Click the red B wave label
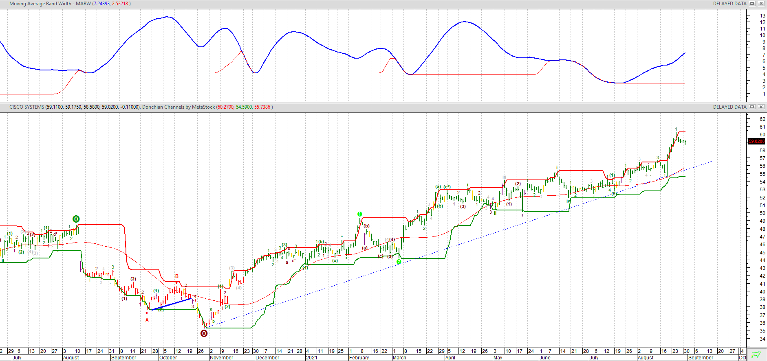The image size is (767, 361). click(x=177, y=276)
